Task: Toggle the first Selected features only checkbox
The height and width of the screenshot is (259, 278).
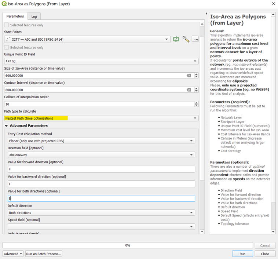Action: [x=6, y=25]
